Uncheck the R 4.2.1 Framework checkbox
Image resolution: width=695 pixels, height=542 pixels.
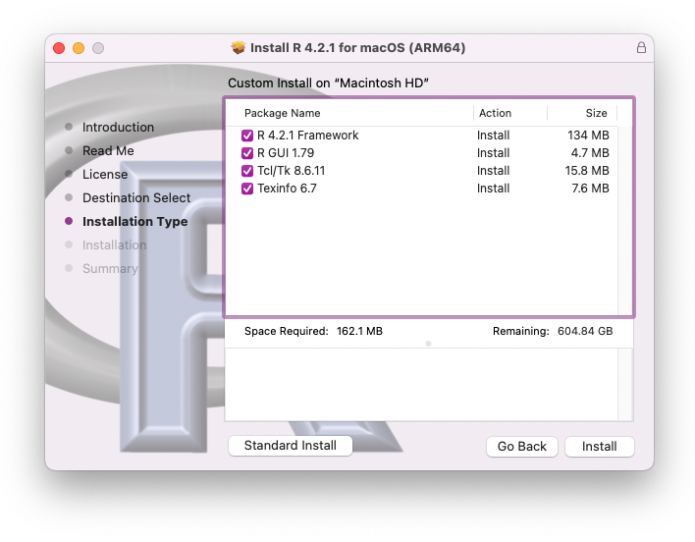(247, 135)
